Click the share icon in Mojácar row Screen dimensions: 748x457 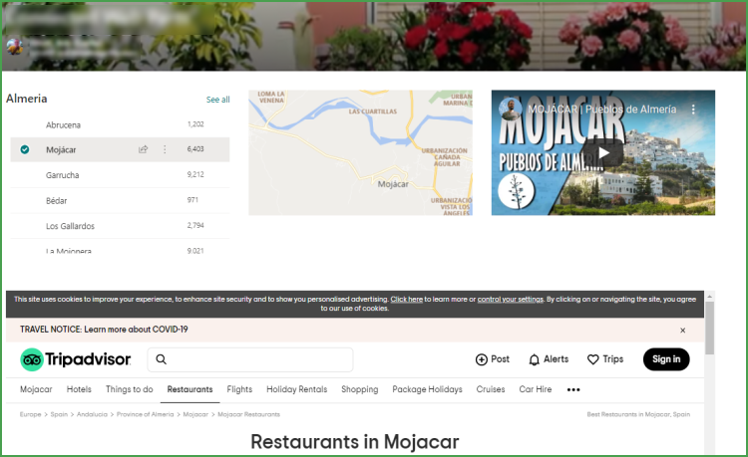coord(143,149)
